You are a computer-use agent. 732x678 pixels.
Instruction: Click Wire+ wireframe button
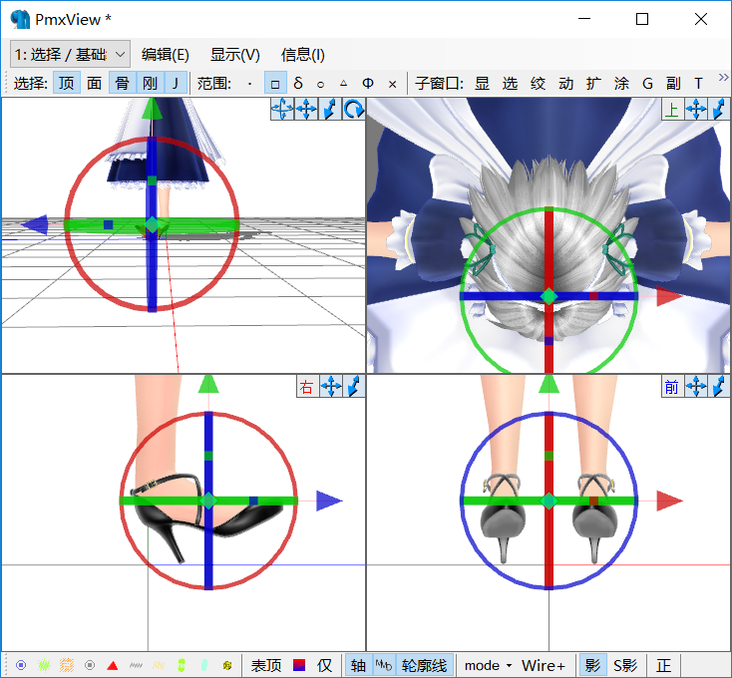[x=544, y=665]
